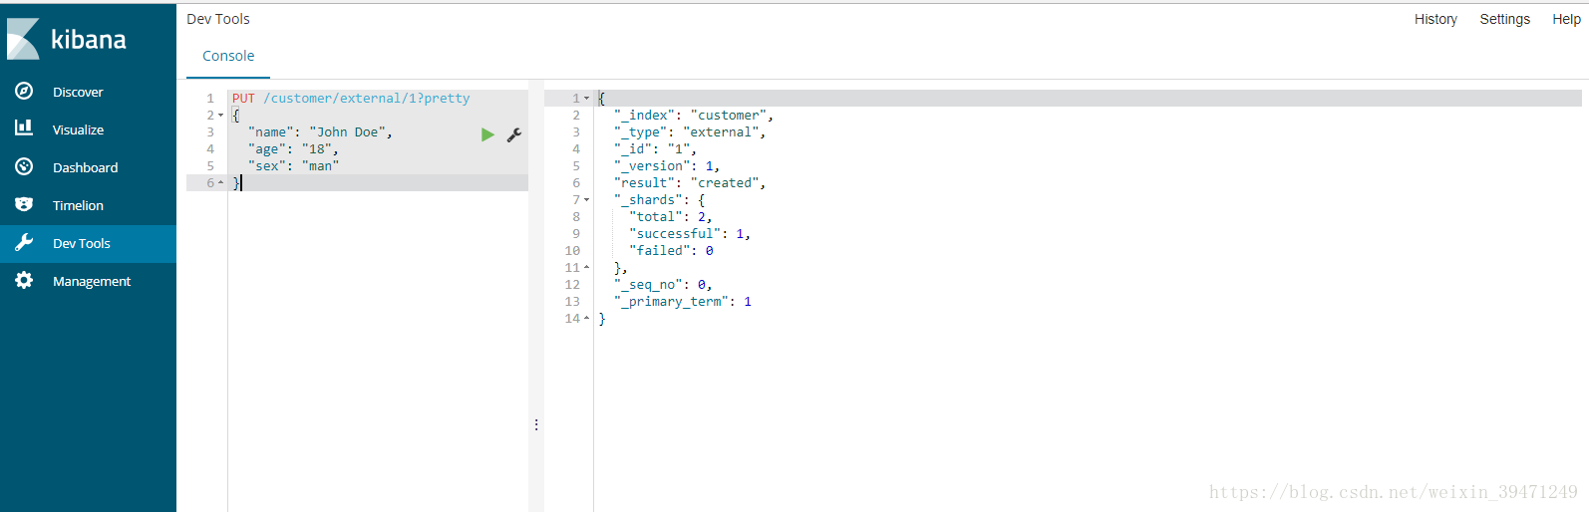Open Help in top menu

coord(1566,19)
